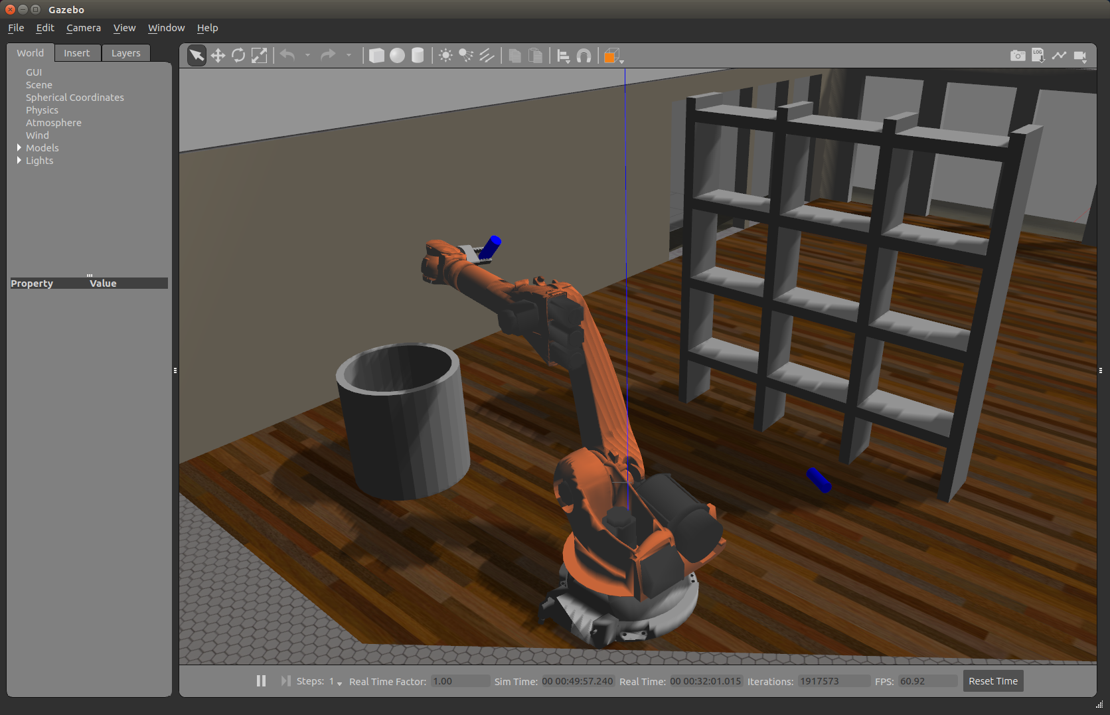Click the FPS value field
The image size is (1110, 715).
coord(928,681)
